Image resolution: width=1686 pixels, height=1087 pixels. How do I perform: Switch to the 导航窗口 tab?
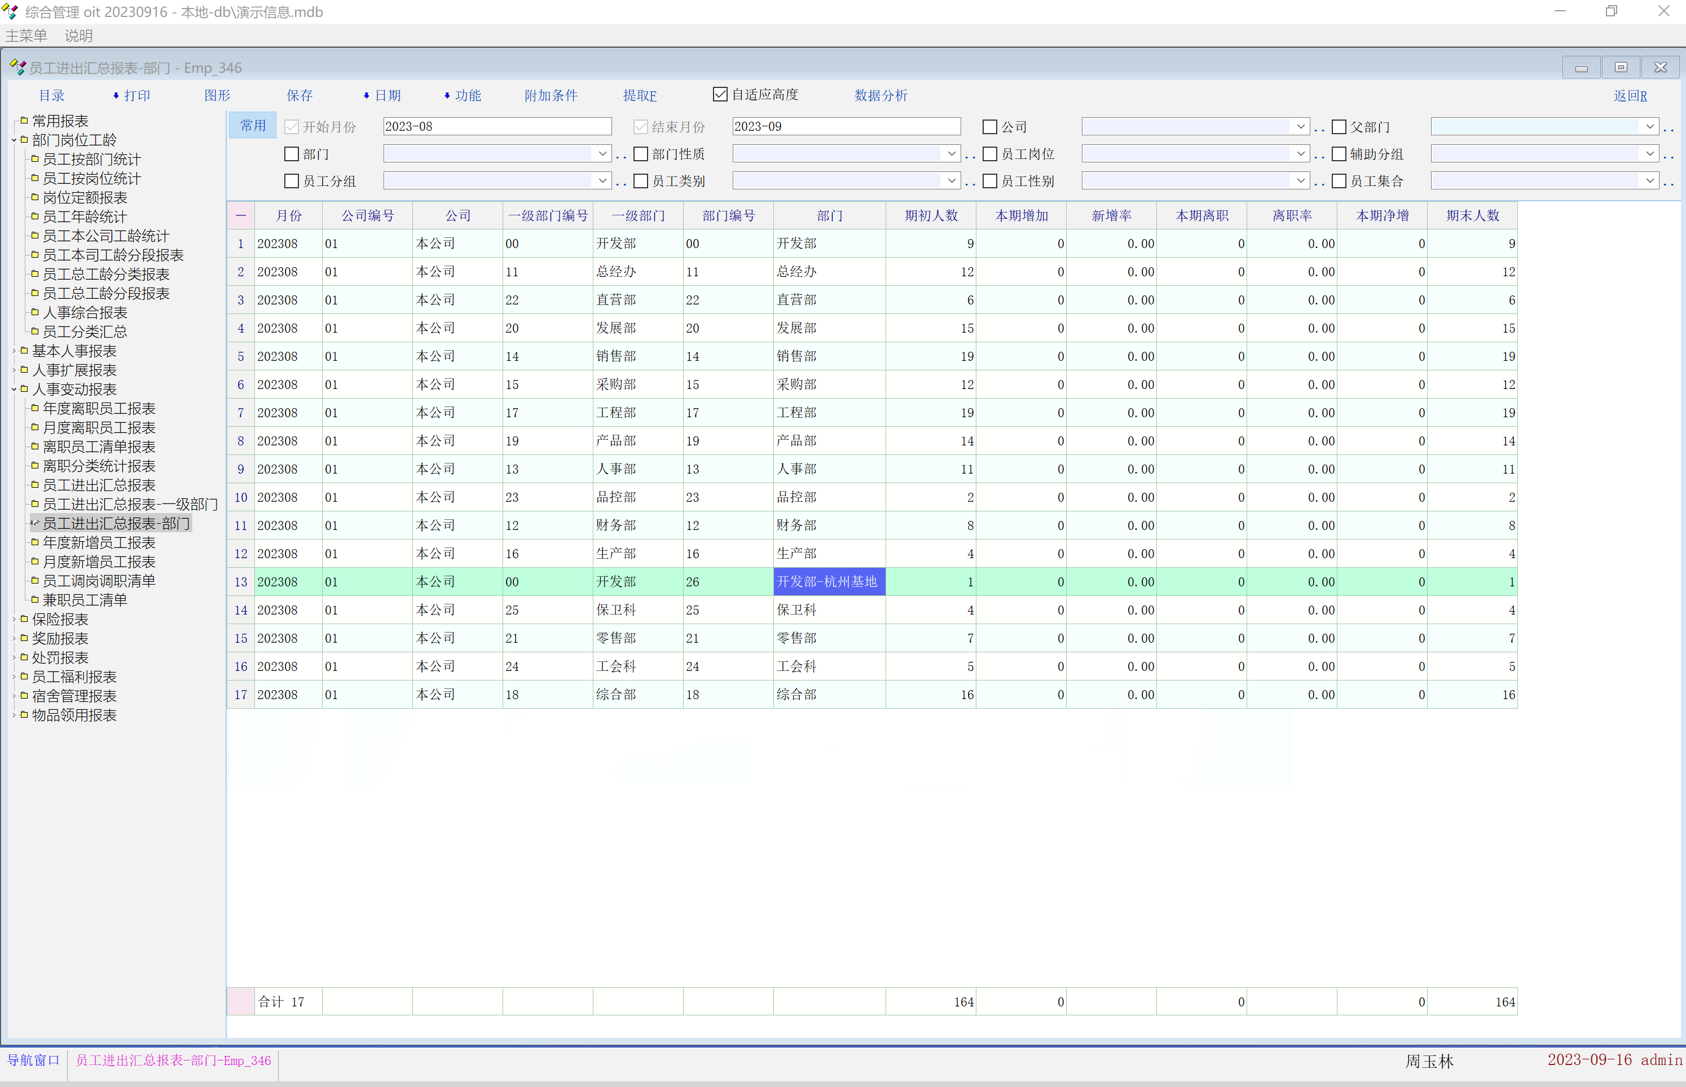[x=33, y=1060]
